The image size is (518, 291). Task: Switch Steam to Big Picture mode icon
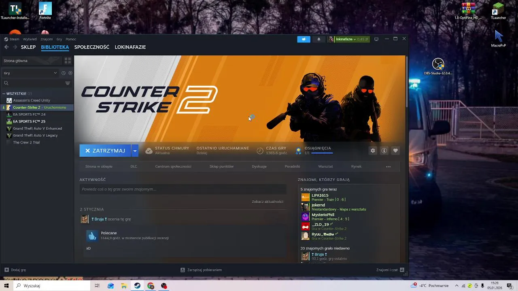[376, 39]
